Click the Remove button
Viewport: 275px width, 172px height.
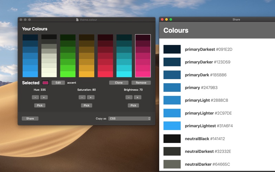click(x=141, y=83)
